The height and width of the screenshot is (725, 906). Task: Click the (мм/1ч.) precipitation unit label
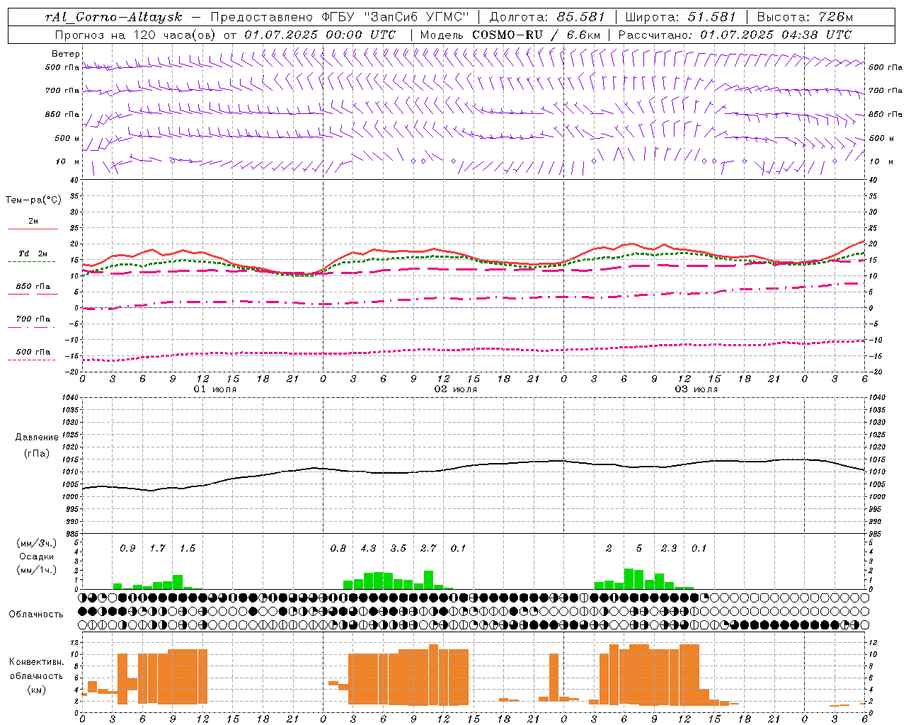pyautogui.click(x=37, y=569)
